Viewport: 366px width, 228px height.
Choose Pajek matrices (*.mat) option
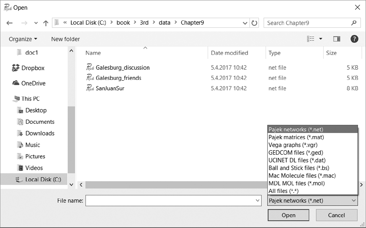pyautogui.click(x=313, y=137)
